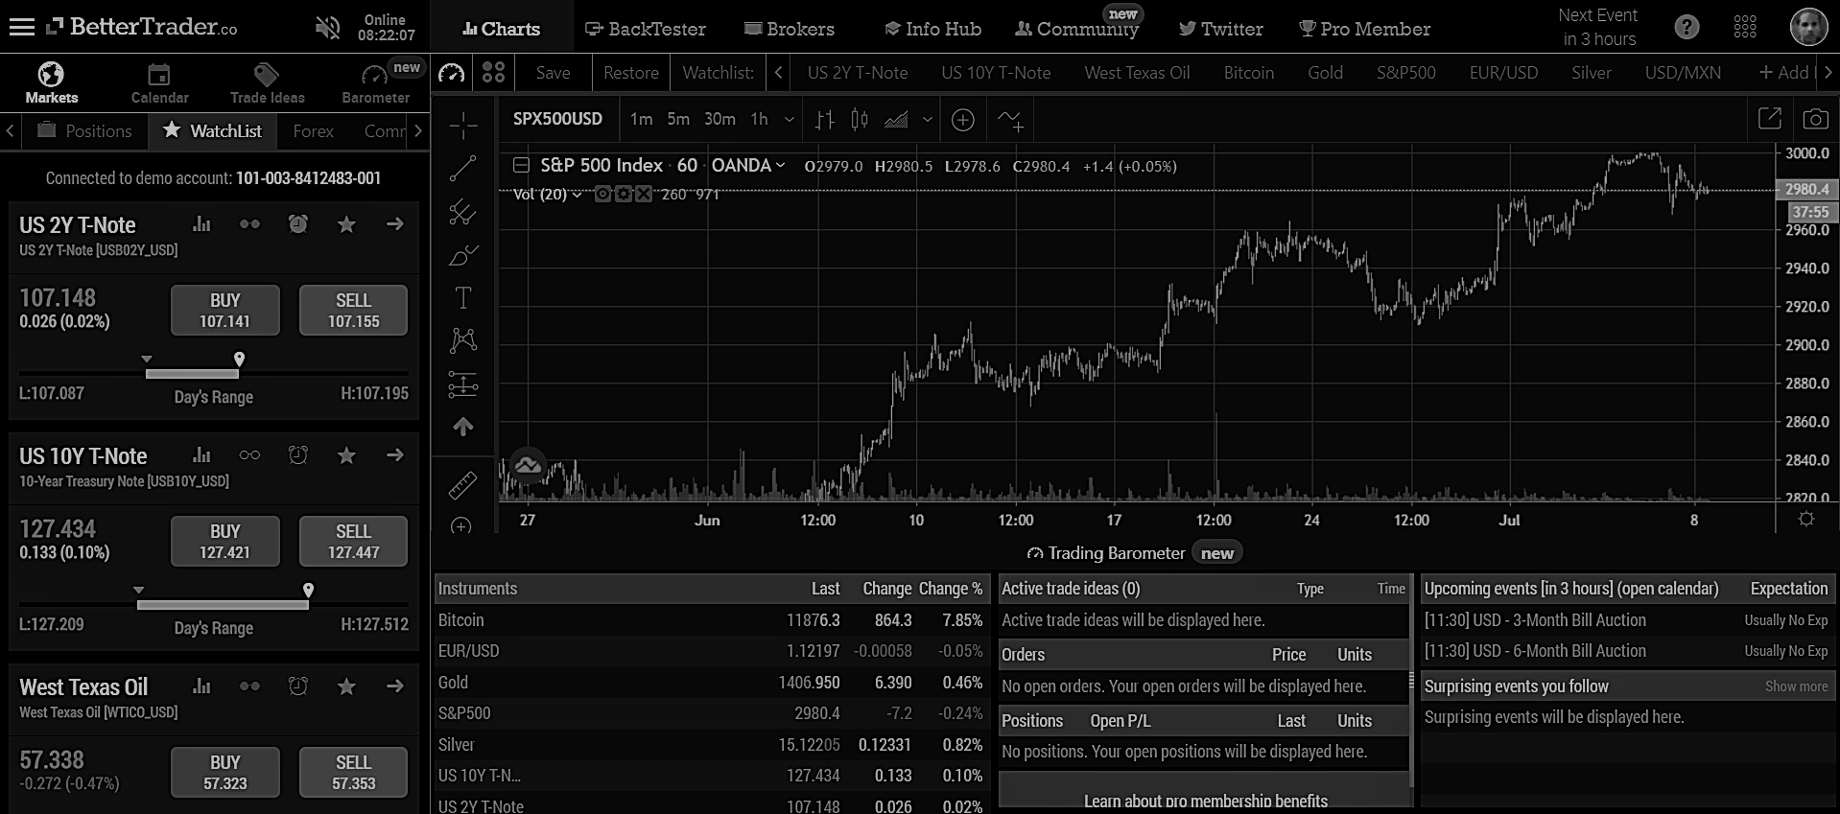Take a chart snapshot with camera icon
Image resolution: width=1840 pixels, height=814 pixels.
pos(1815,119)
